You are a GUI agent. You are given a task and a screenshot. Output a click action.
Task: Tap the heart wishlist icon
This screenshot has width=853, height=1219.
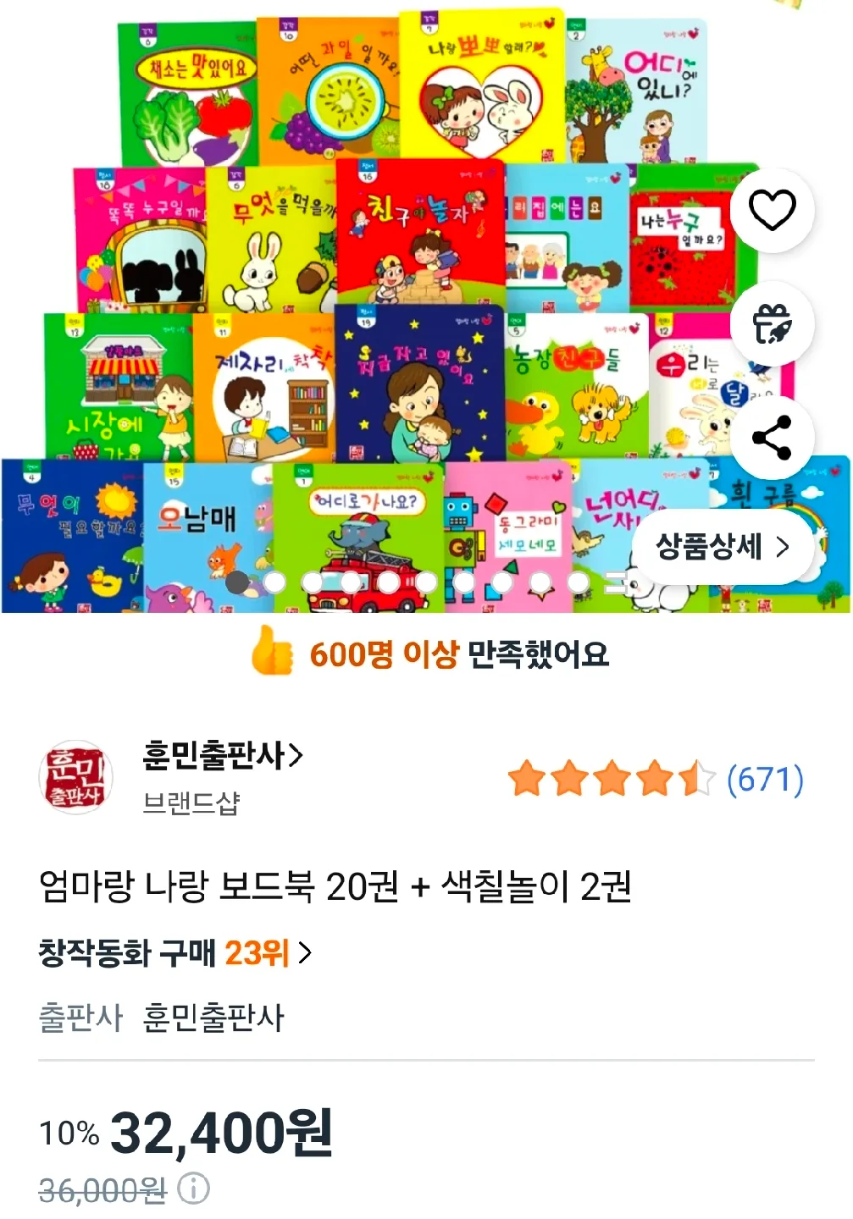[772, 210]
